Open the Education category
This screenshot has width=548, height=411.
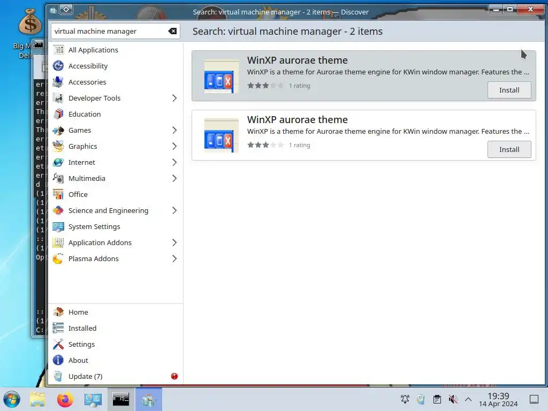point(116,115)
